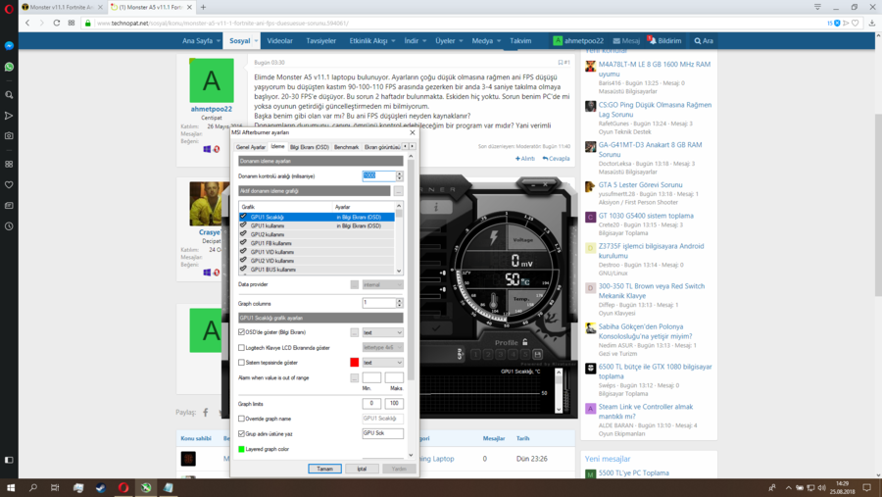Open Messenger in the Opera sidebar
882x497 pixels.
pyautogui.click(x=9, y=46)
